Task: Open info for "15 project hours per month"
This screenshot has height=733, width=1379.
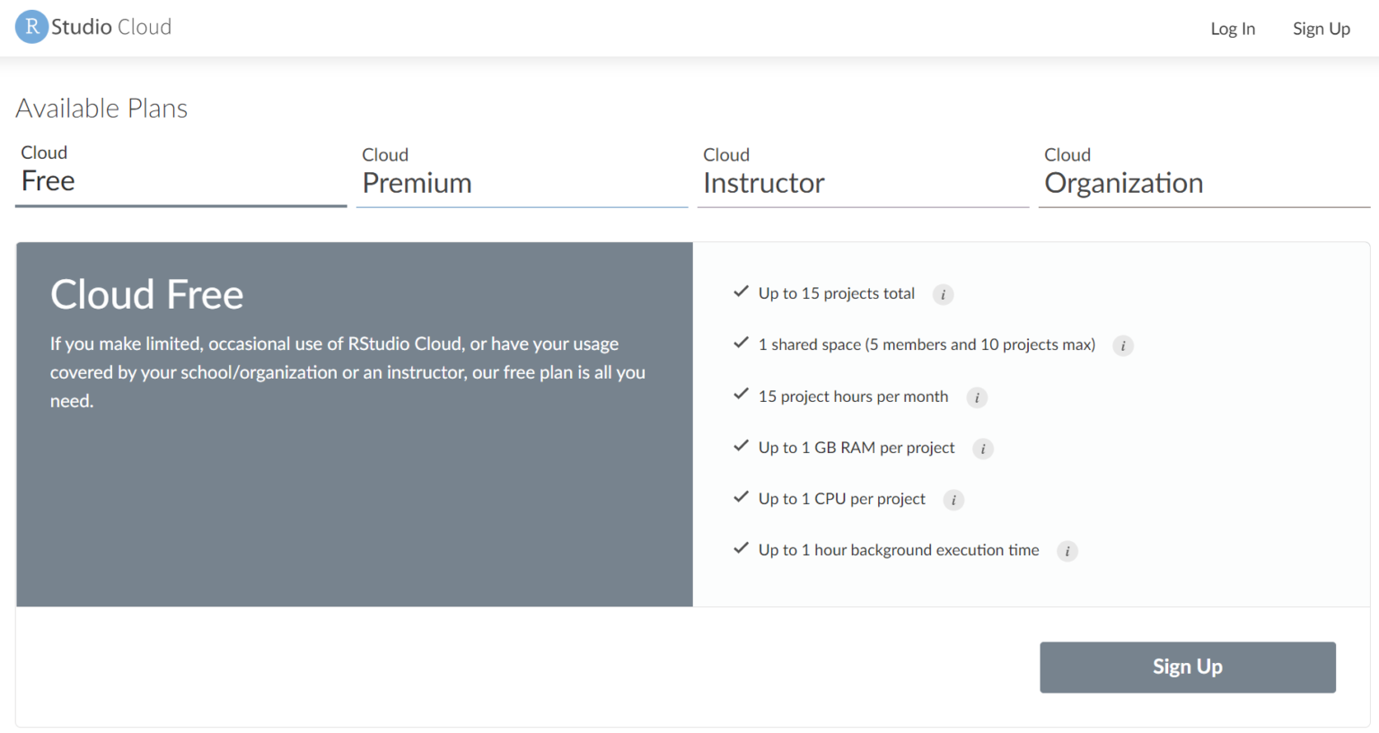Action: (977, 397)
